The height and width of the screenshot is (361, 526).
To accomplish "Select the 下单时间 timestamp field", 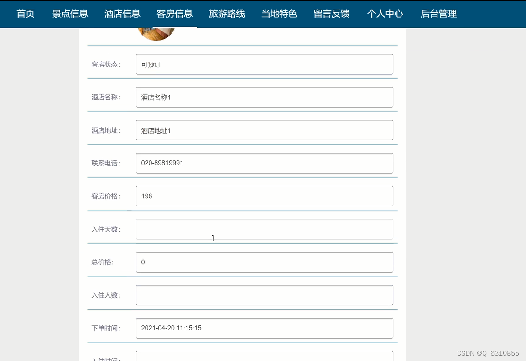I will pyautogui.click(x=264, y=328).
